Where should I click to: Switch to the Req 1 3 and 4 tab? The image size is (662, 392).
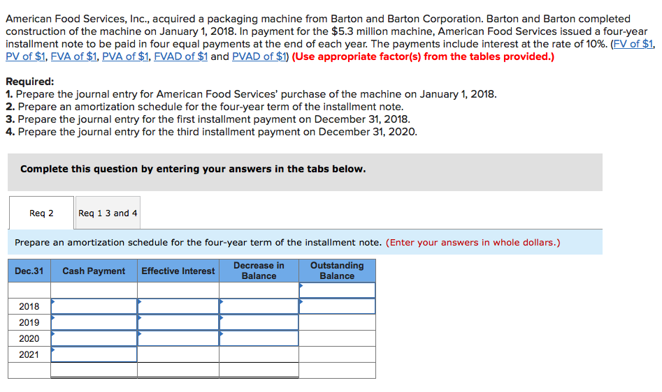108,213
